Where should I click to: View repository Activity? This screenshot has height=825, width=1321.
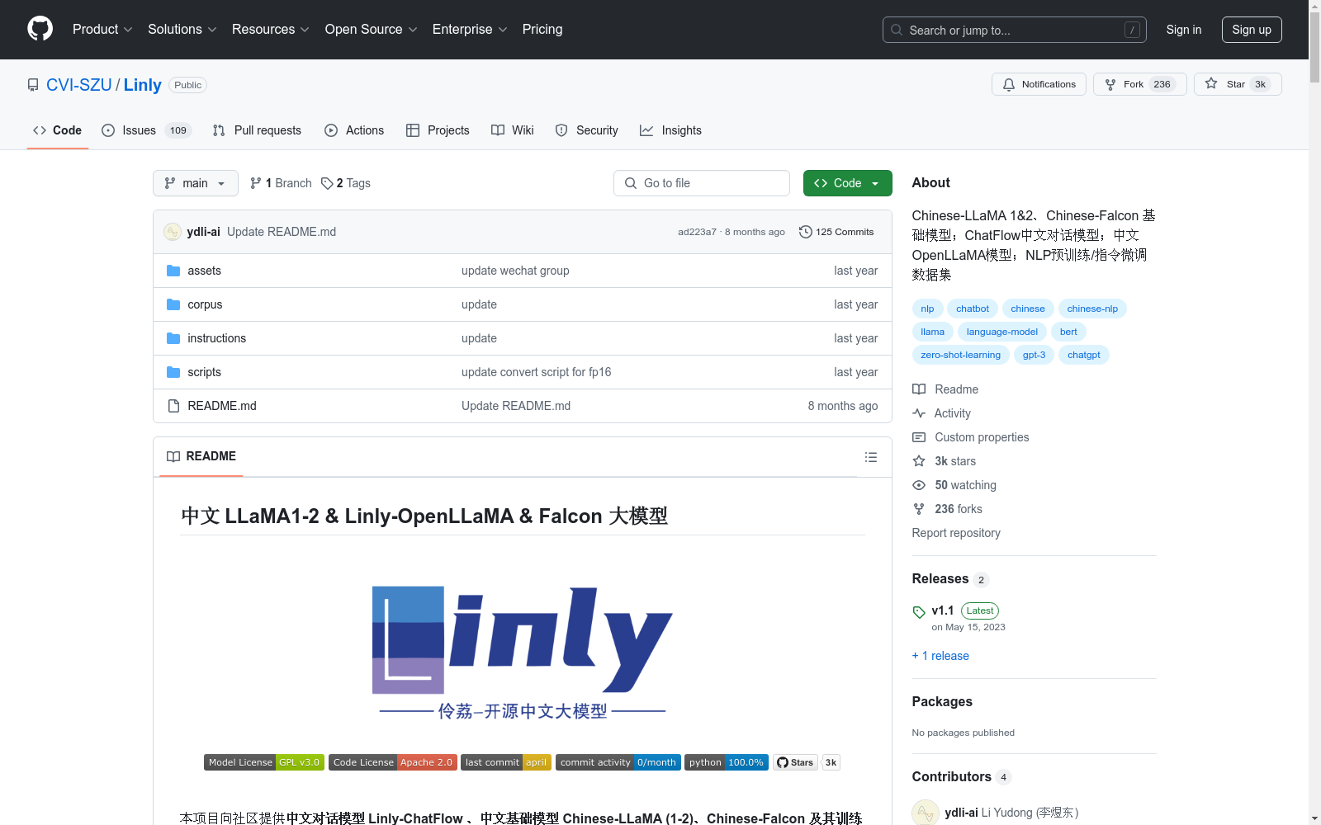(942, 413)
